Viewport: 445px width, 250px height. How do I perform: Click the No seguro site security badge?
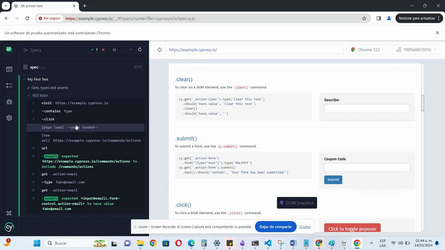(49, 18)
